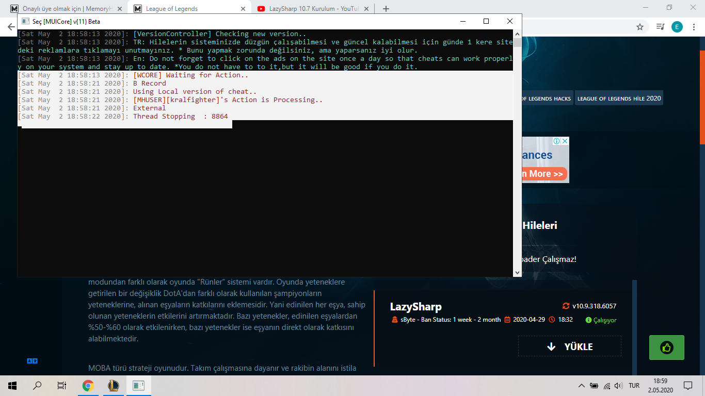Click the version text "v10.9.318.6057"
The image size is (705, 396).
tap(594, 306)
